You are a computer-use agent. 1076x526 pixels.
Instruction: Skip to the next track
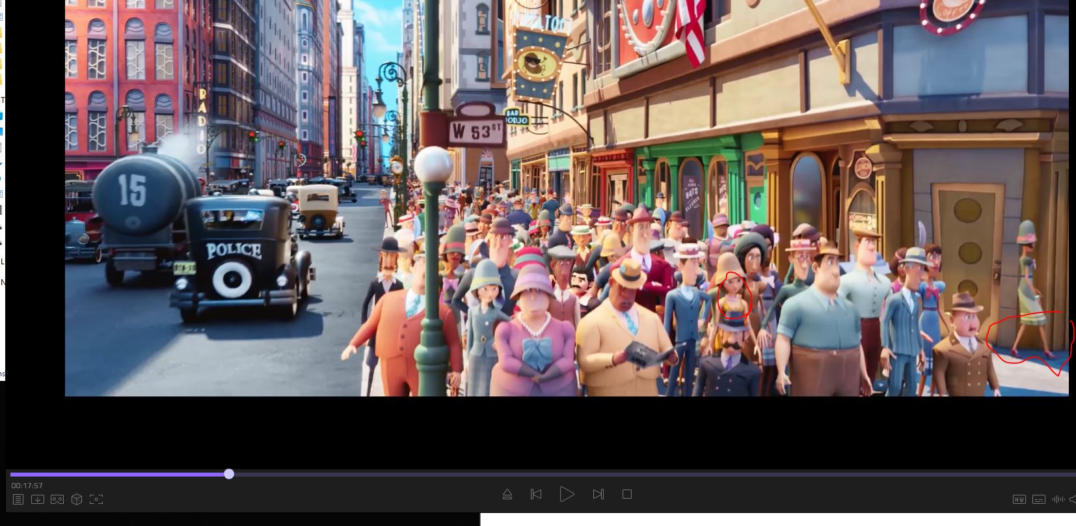(x=599, y=494)
